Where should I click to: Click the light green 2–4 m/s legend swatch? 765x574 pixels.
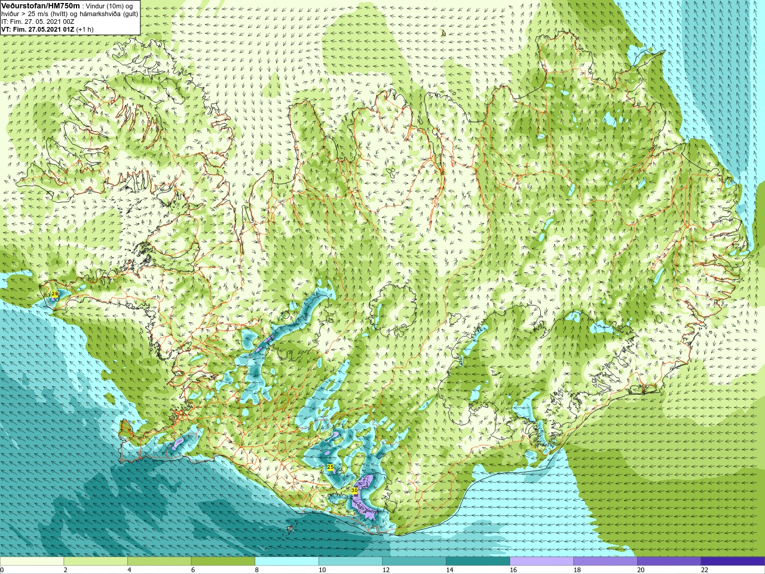(x=96, y=561)
